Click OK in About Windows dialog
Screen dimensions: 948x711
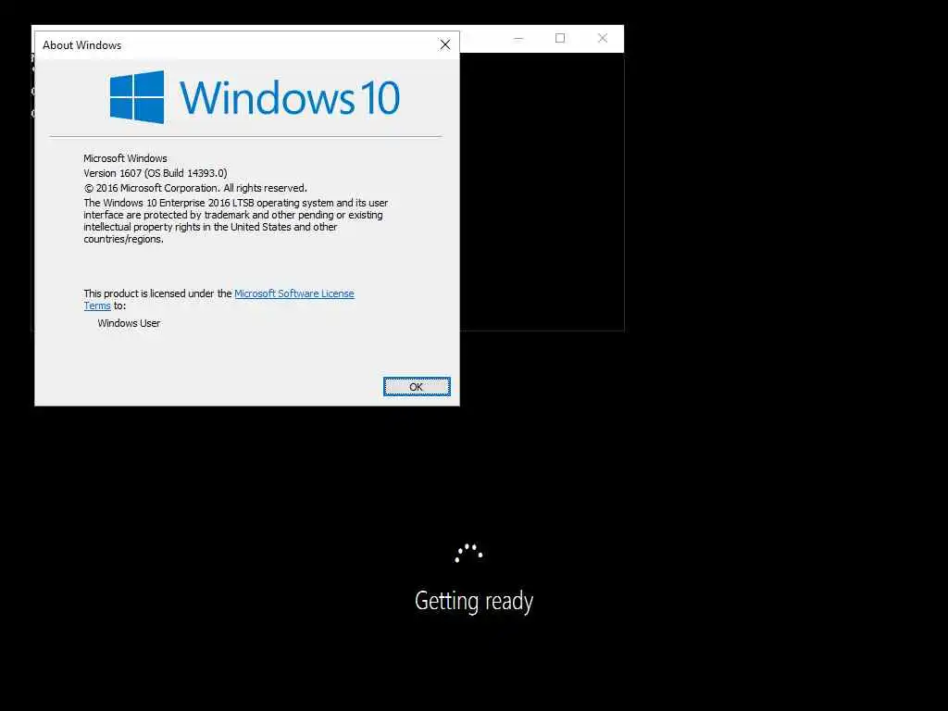[x=417, y=386]
